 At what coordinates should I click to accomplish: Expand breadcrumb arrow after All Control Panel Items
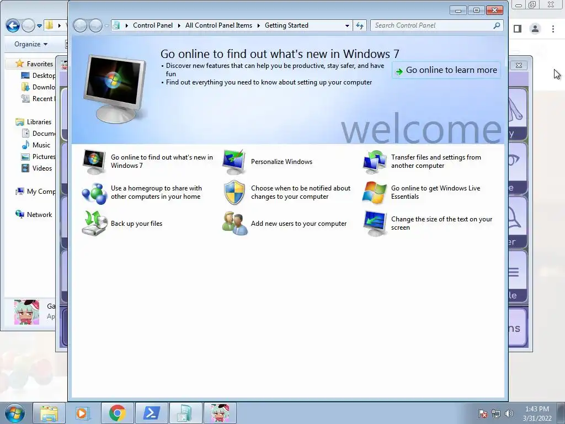click(x=259, y=25)
